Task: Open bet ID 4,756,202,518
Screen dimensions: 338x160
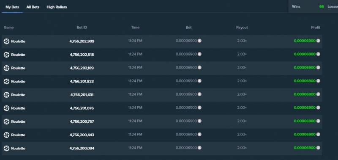Action: [82, 55]
